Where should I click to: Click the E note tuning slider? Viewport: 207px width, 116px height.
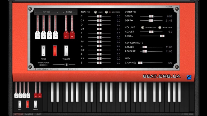pos(99,33)
